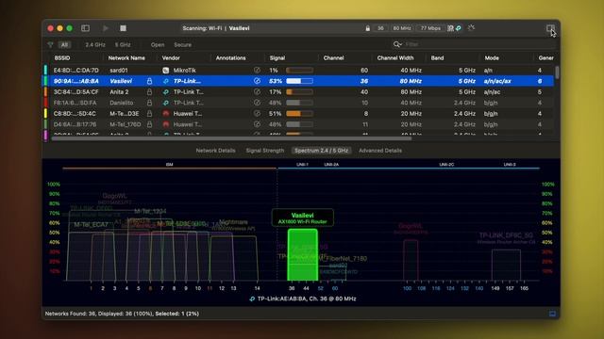Click signal bar of Vasilevi row

click(299, 81)
